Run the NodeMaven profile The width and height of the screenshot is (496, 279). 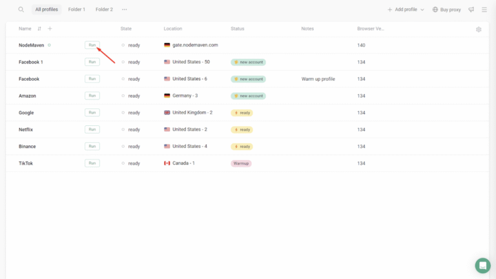pos(92,45)
